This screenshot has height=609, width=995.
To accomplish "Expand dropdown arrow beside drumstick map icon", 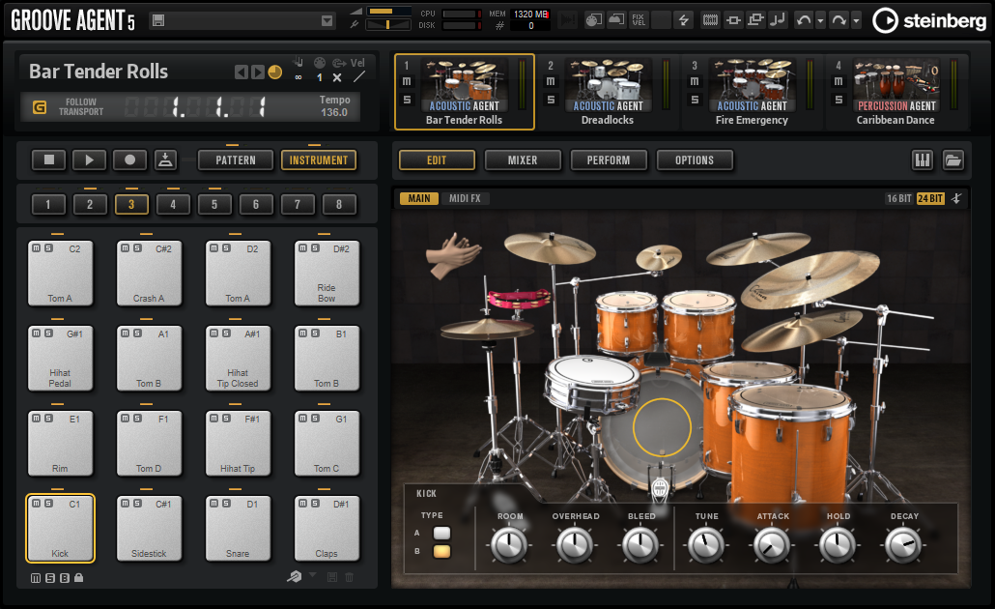I will [312, 575].
